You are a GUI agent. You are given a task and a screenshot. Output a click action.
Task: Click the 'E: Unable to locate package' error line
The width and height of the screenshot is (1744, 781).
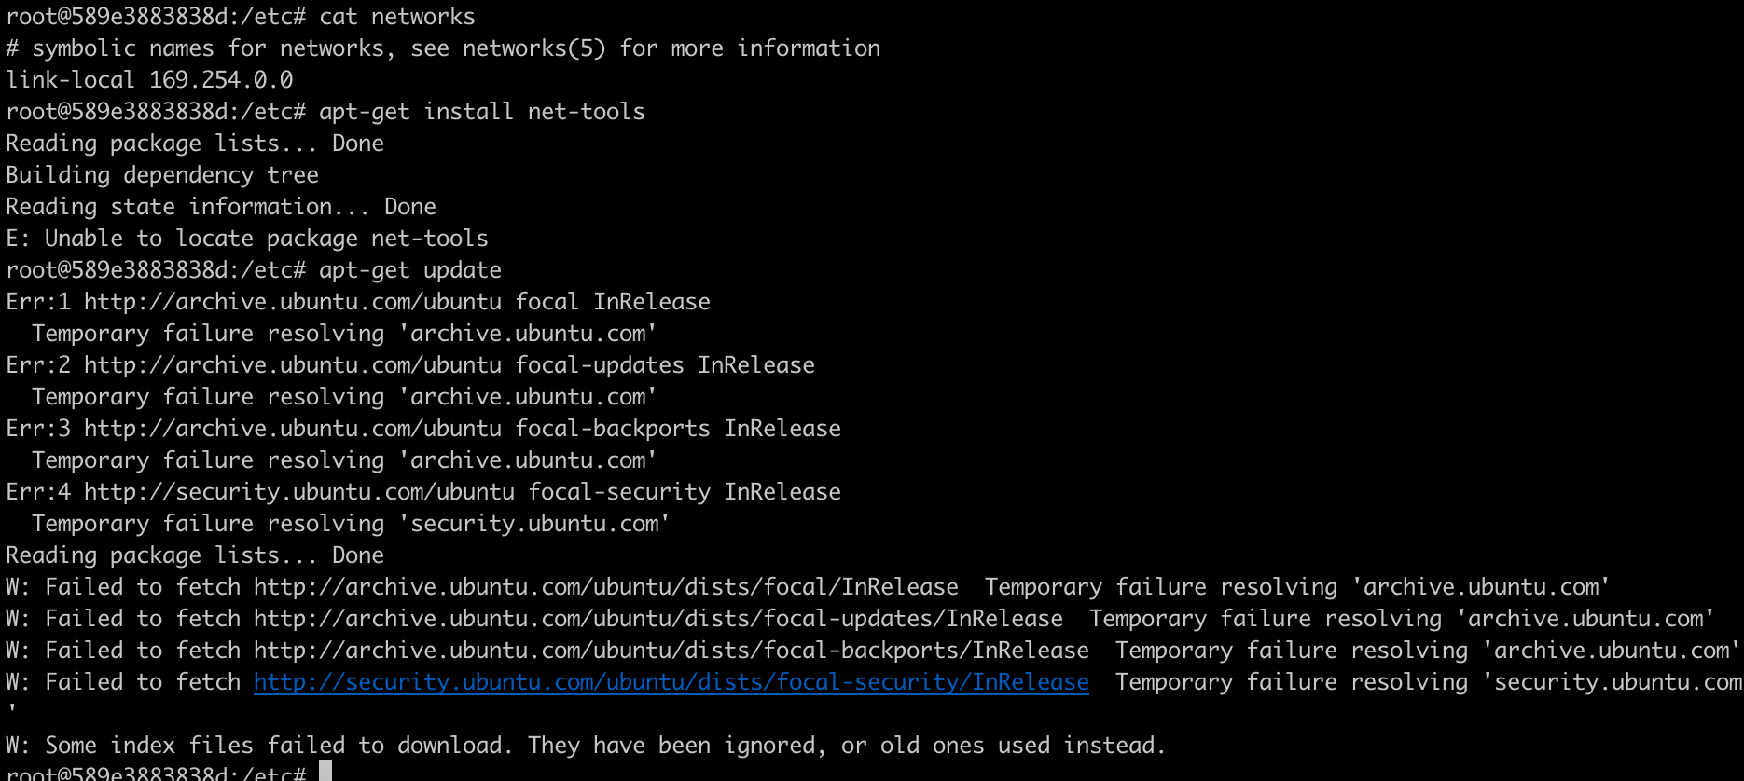[x=247, y=239]
